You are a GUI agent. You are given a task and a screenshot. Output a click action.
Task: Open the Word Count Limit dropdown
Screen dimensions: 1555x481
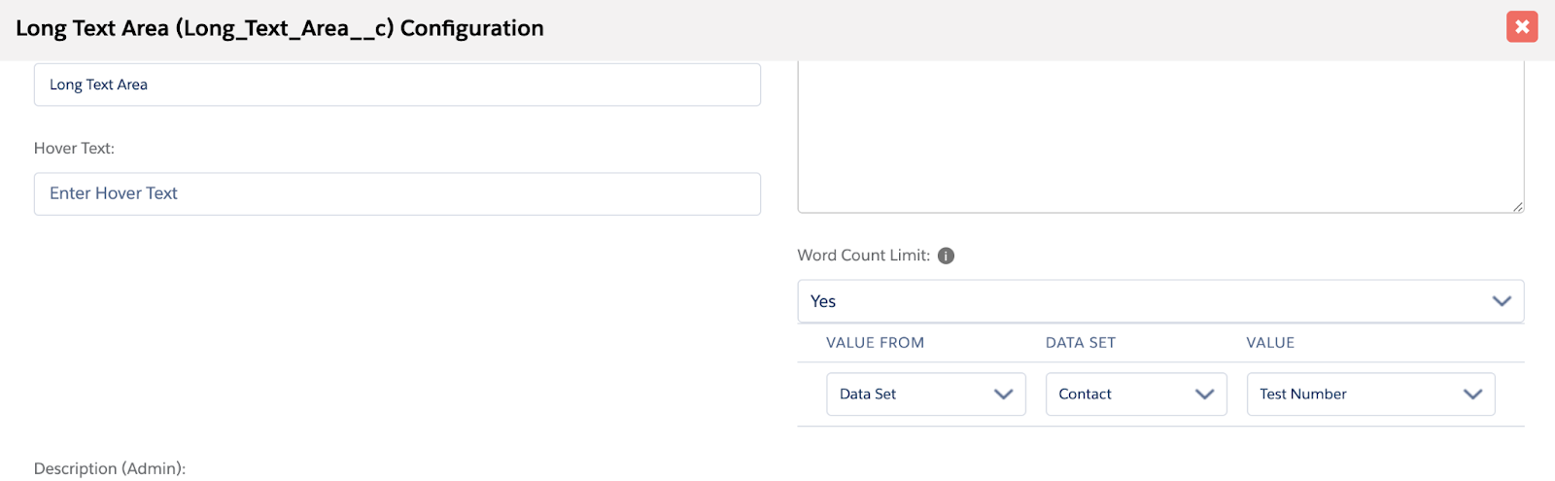pos(1147,301)
